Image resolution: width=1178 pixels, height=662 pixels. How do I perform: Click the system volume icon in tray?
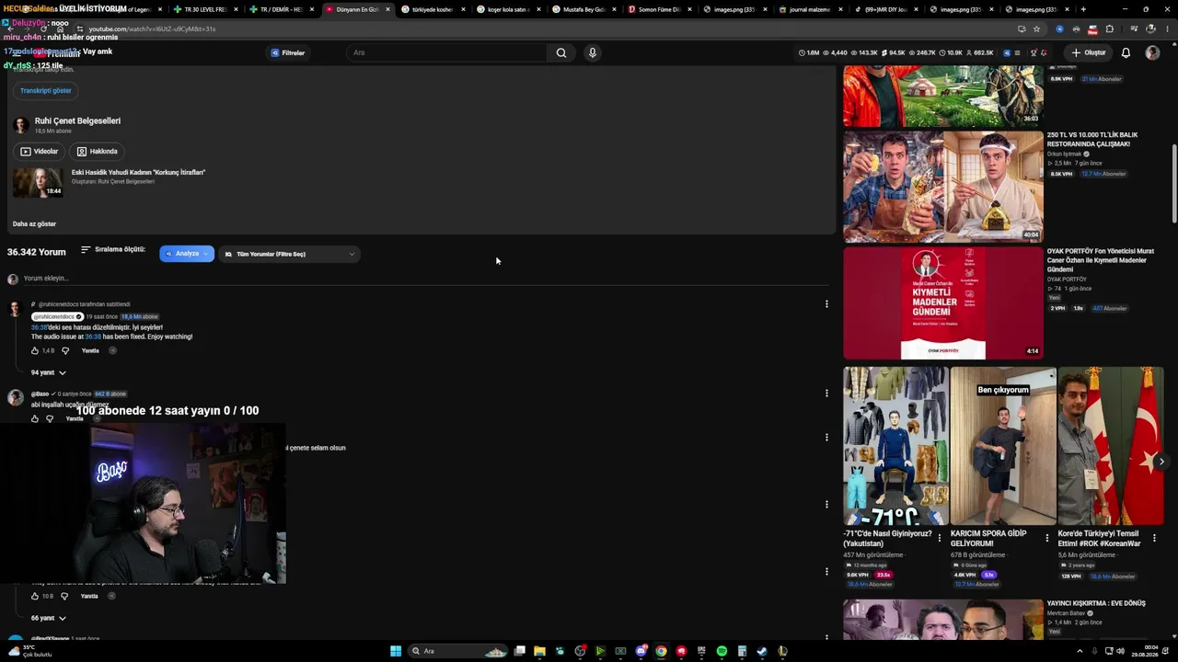click(1120, 651)
